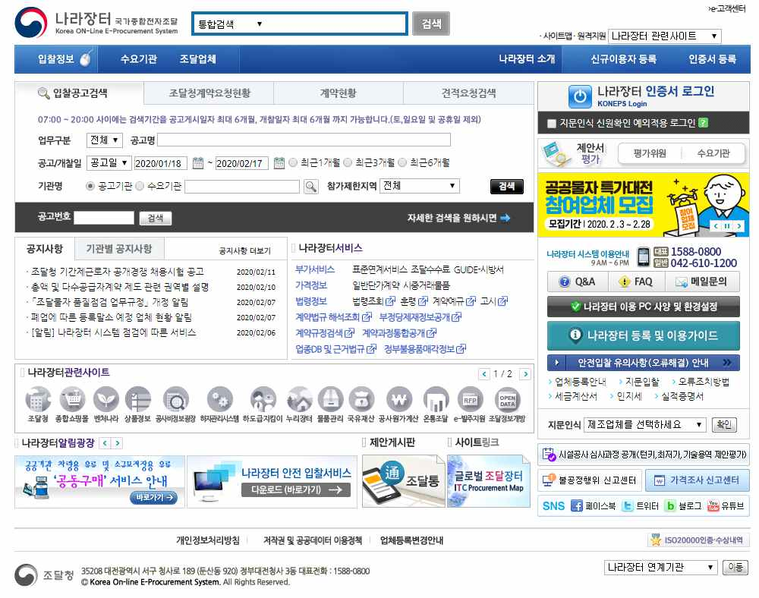Click gray 검색 button beside top search
The width and height of the screenshot is (759, 598).
point(431,24)
